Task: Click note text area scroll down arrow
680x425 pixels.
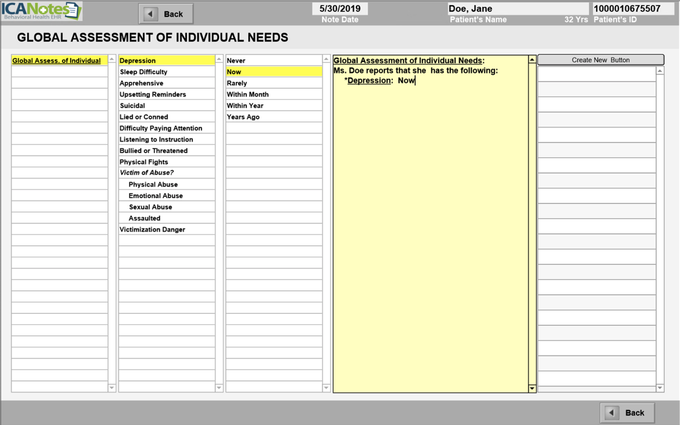Action: [x=532, y=388]
